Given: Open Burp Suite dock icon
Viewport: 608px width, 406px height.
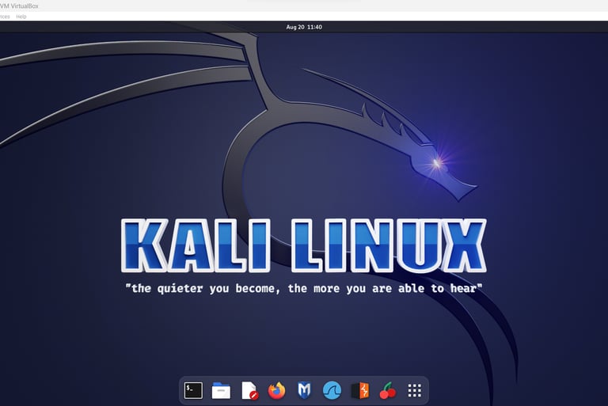Looking at the screenshot, I should tap(360, 390).
